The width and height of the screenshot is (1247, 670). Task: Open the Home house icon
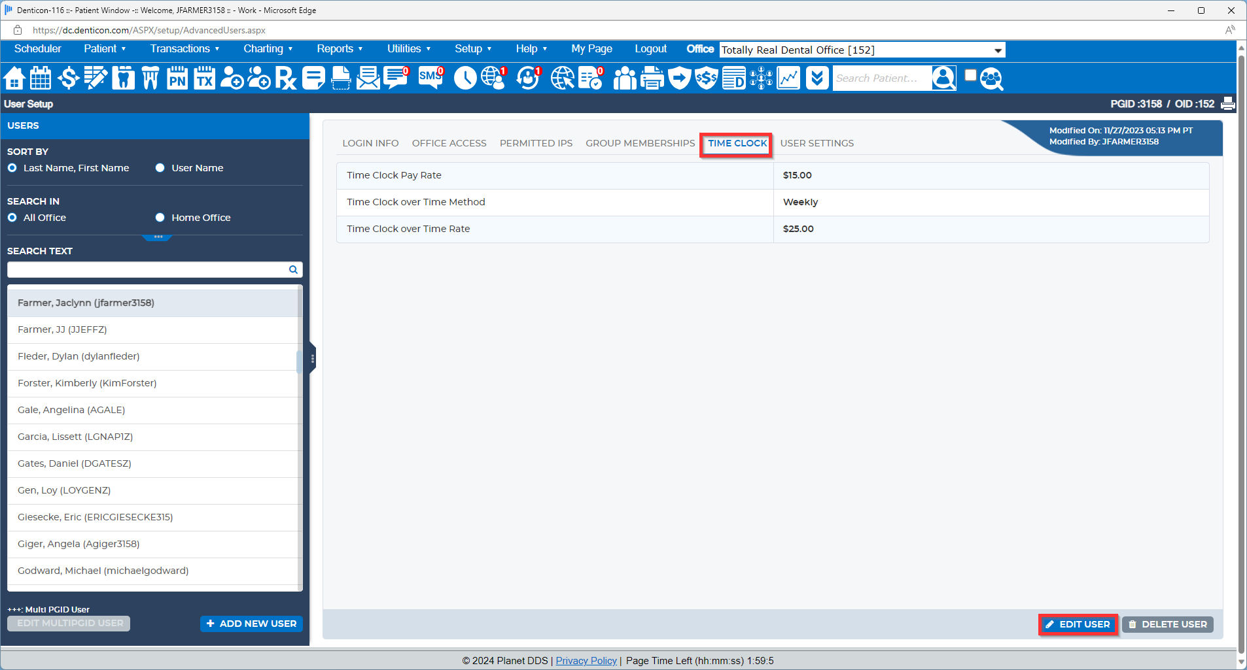[14, 78]
